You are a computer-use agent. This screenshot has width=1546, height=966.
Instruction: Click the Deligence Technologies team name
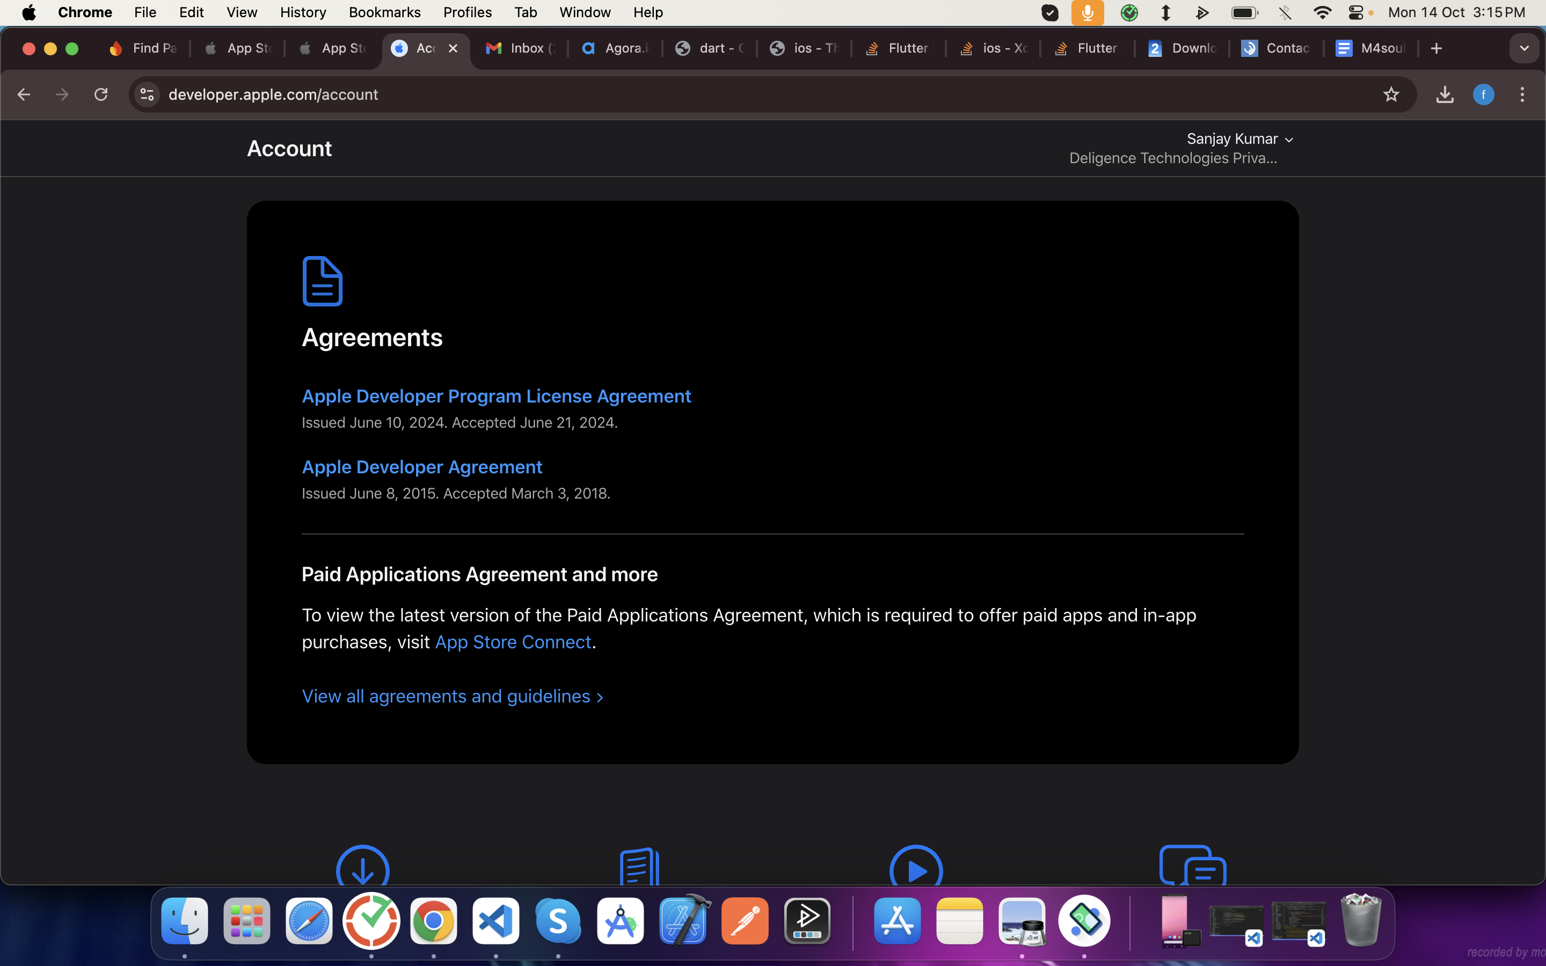(1173, 158)
